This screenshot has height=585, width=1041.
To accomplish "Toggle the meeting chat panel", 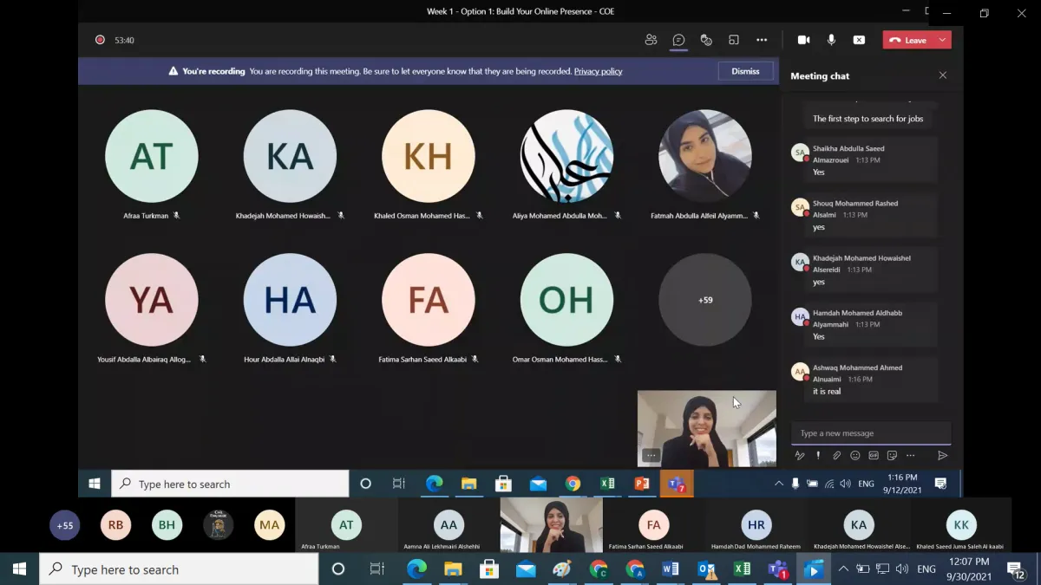I will tap(678, 40).
